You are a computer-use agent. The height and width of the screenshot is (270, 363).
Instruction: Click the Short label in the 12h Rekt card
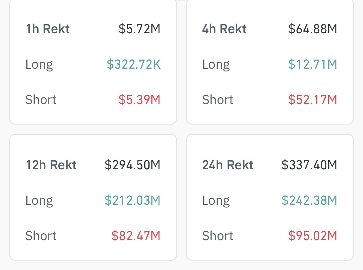[41, 236]
